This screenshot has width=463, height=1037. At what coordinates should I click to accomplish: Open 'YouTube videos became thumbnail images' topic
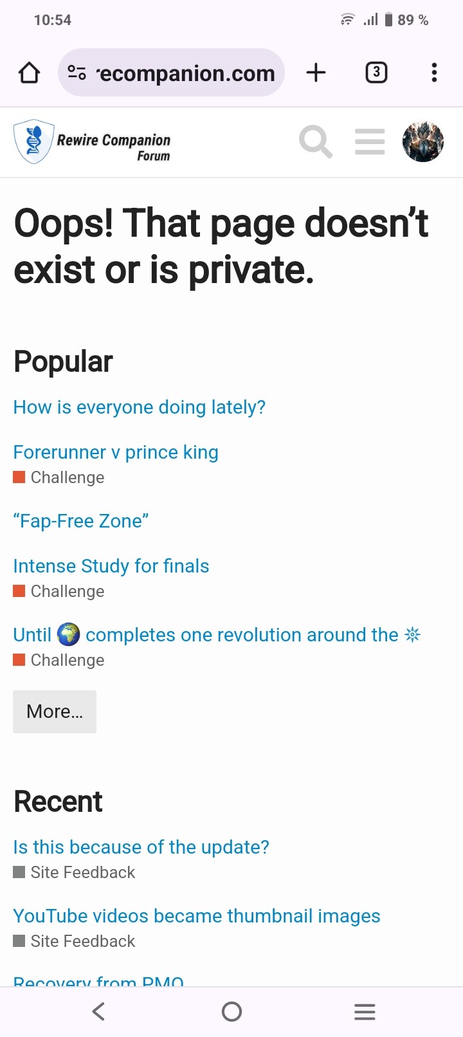pos(197,916)
